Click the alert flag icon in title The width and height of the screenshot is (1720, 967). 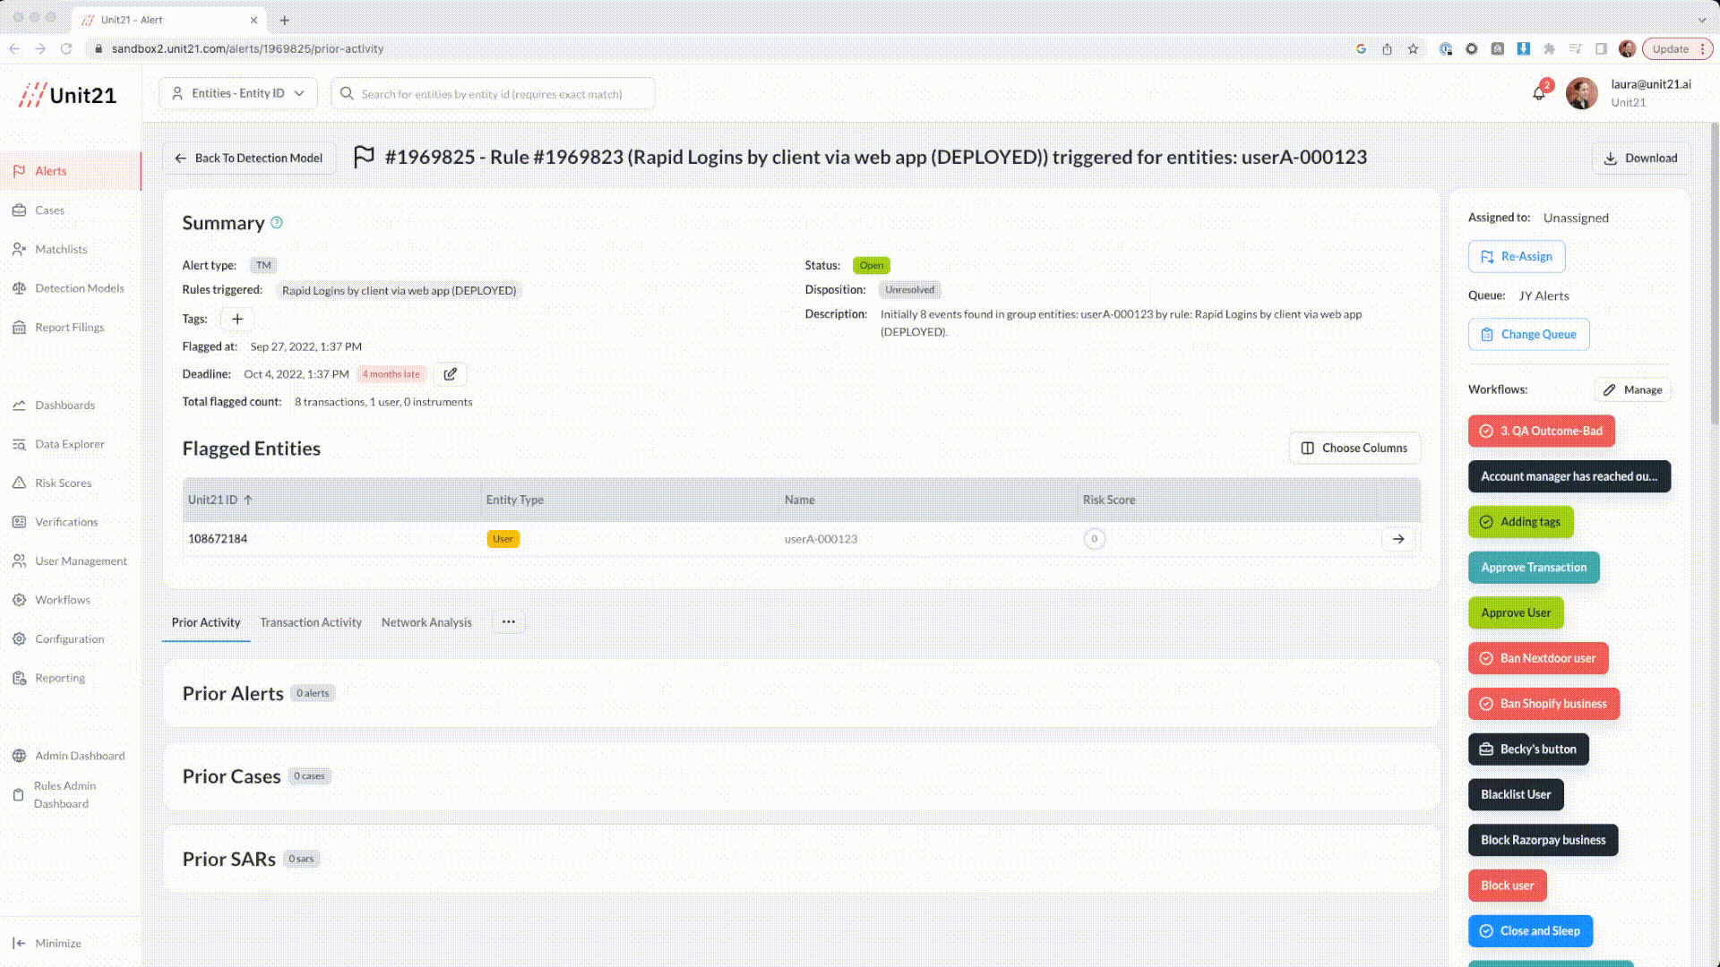tap(364, 158)
